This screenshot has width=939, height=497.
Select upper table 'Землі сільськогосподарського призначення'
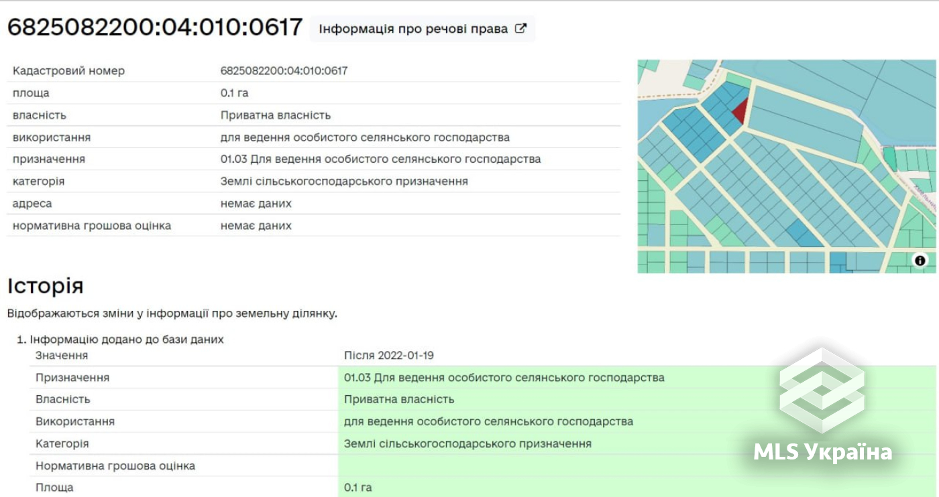pos(344,182)
